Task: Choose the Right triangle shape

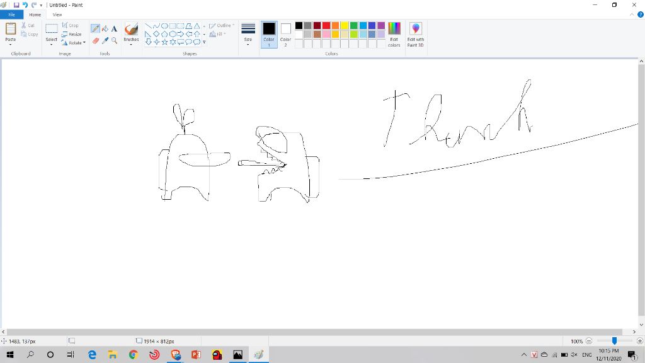Action: pos(148,34)
